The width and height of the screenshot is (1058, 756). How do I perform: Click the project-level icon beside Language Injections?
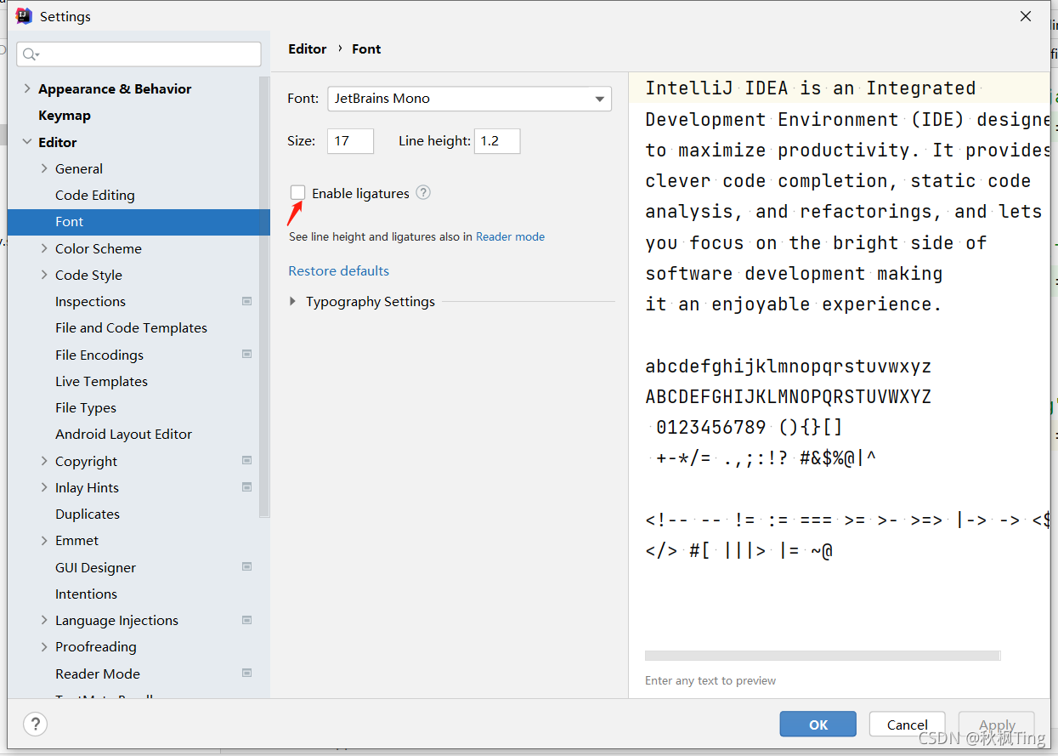pyautogui.click(x=246, y=620)
